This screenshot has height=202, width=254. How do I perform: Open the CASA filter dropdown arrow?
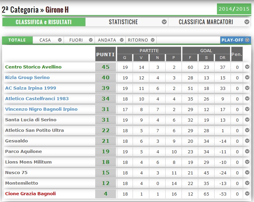pyautogui.click(x=60, y=40)
